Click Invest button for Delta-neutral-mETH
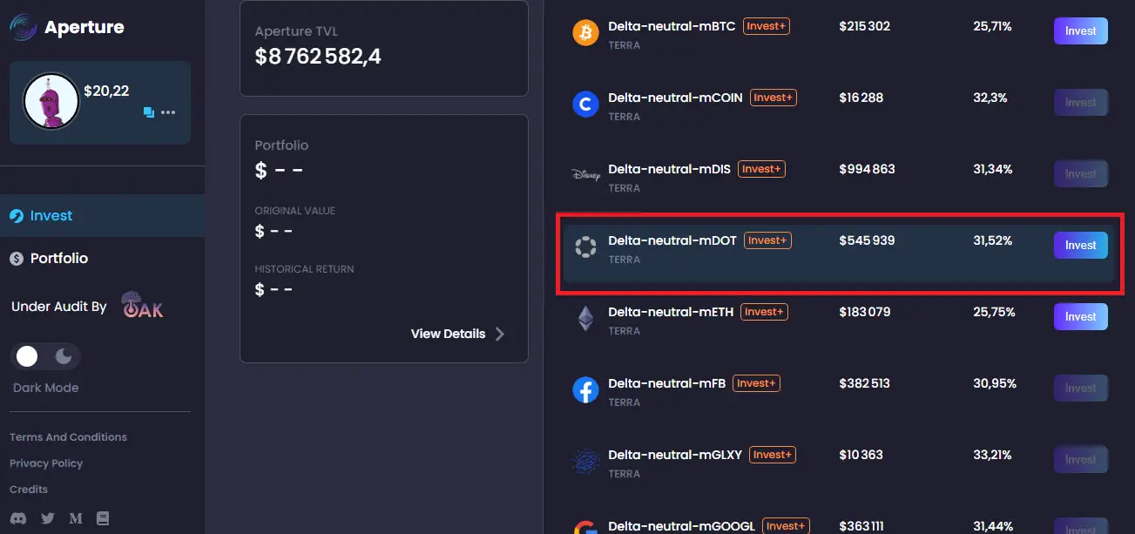This screenshot has height=534, width=1135. [1080, 317]
